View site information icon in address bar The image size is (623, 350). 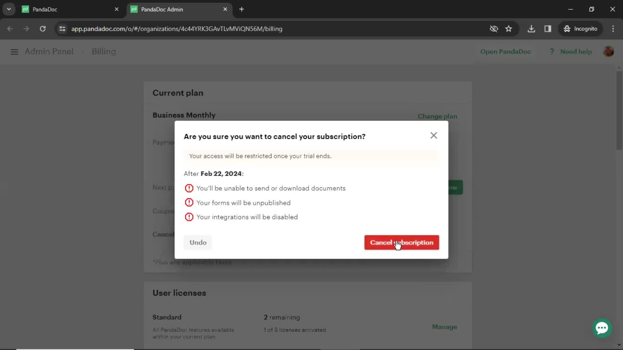tap(62, 29)
